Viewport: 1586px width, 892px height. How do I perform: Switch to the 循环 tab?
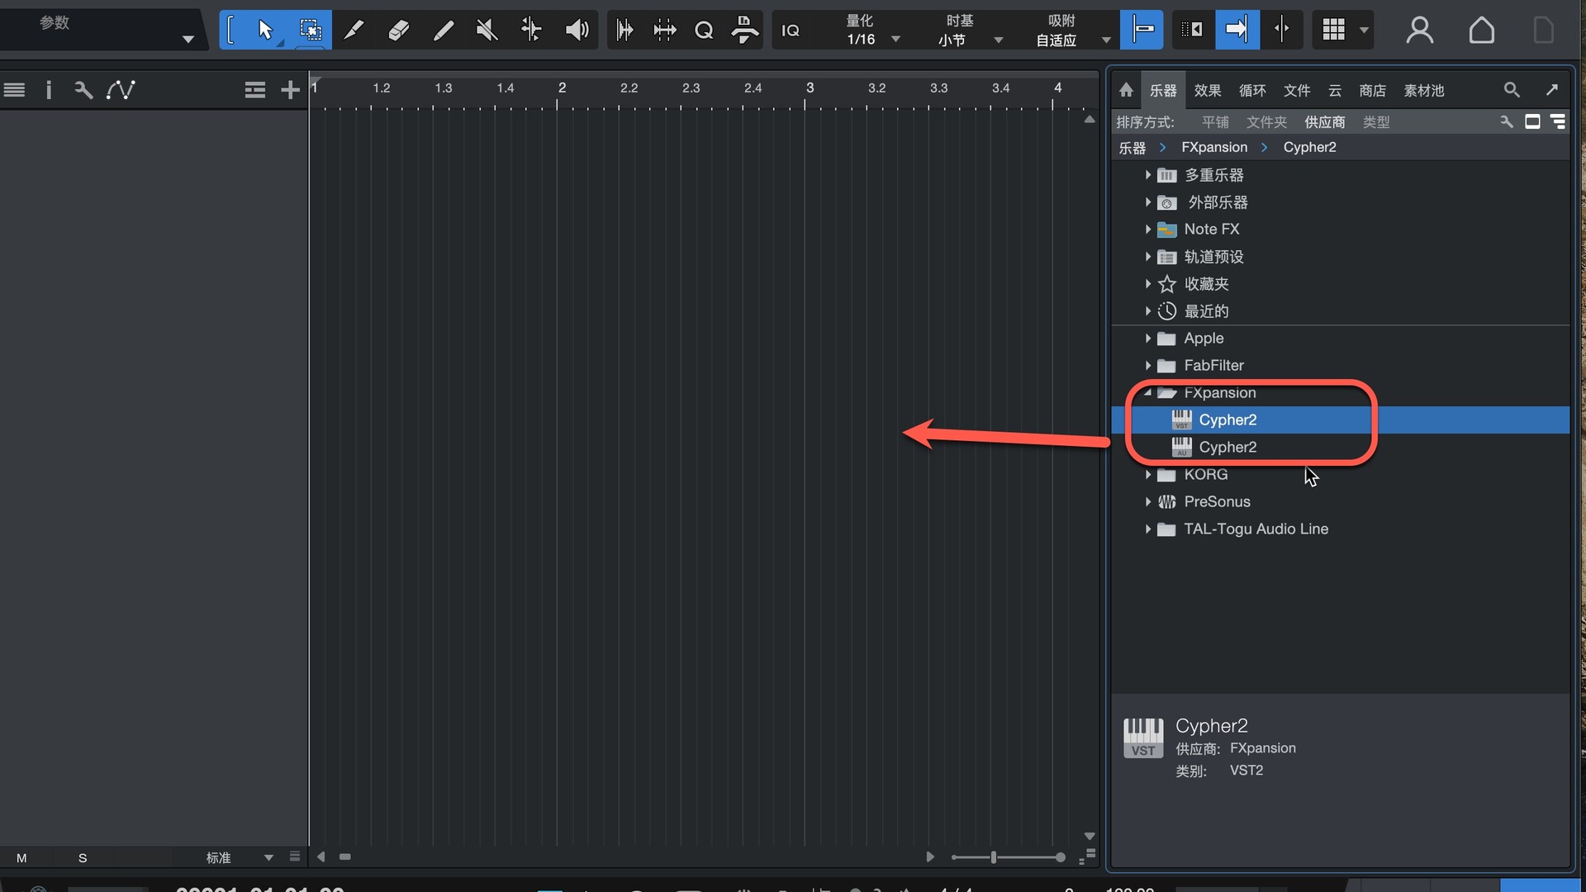1252,90
